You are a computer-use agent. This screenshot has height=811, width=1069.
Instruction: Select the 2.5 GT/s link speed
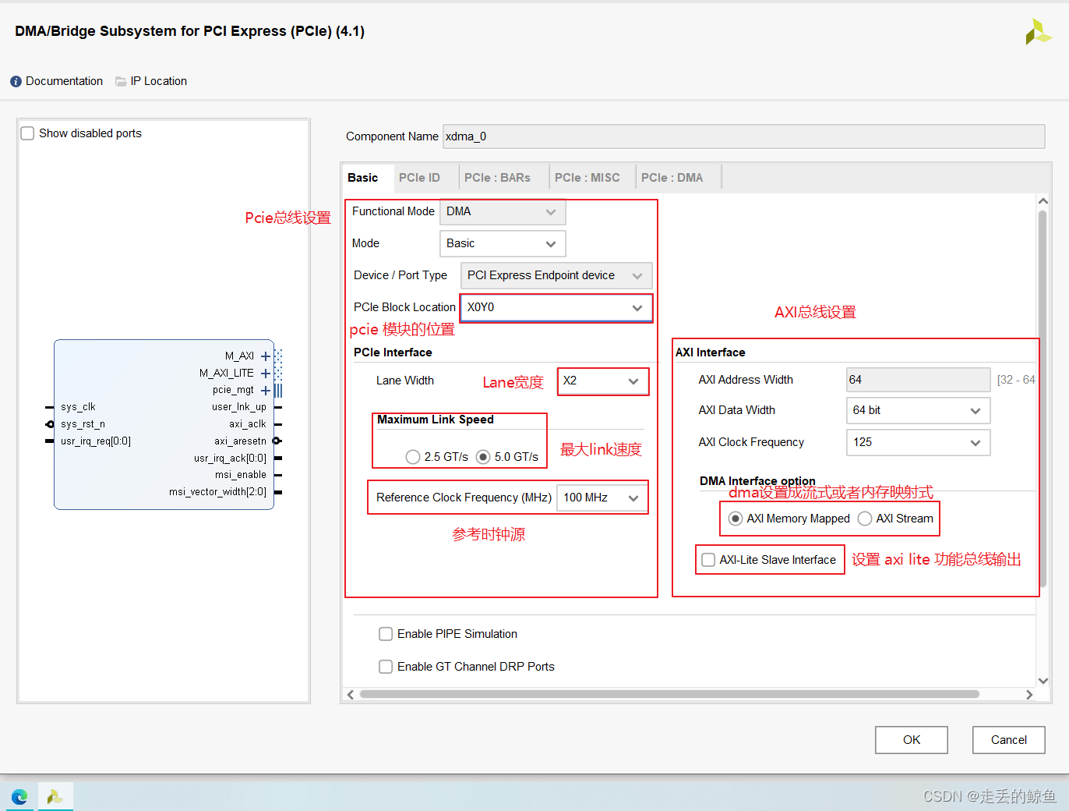(413, 457)
